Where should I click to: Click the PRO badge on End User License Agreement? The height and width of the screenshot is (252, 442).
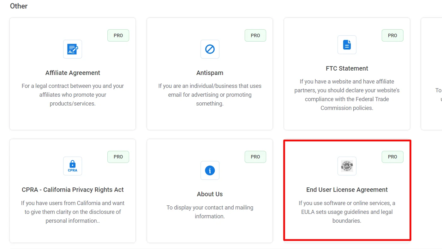(x=392, y=157)
